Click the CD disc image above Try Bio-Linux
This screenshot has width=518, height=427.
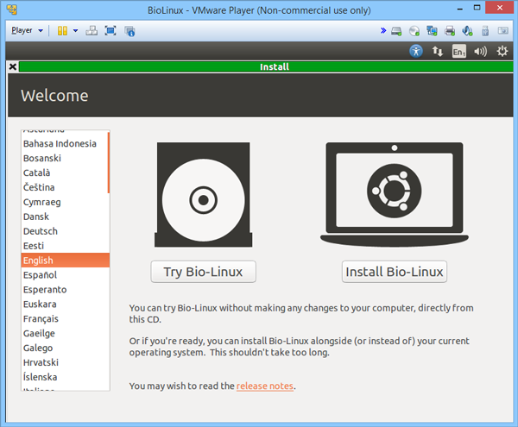(x=203, y=195)
